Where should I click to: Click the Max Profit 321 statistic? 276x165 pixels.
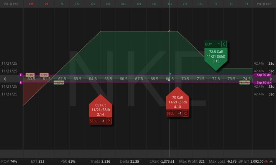[x=192, y=162]
